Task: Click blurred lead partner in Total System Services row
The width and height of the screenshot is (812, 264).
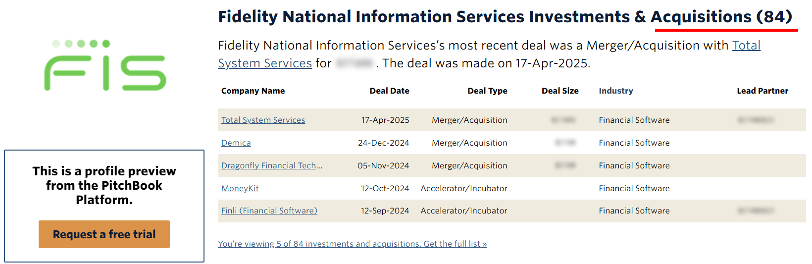Action: pos(756,120)
